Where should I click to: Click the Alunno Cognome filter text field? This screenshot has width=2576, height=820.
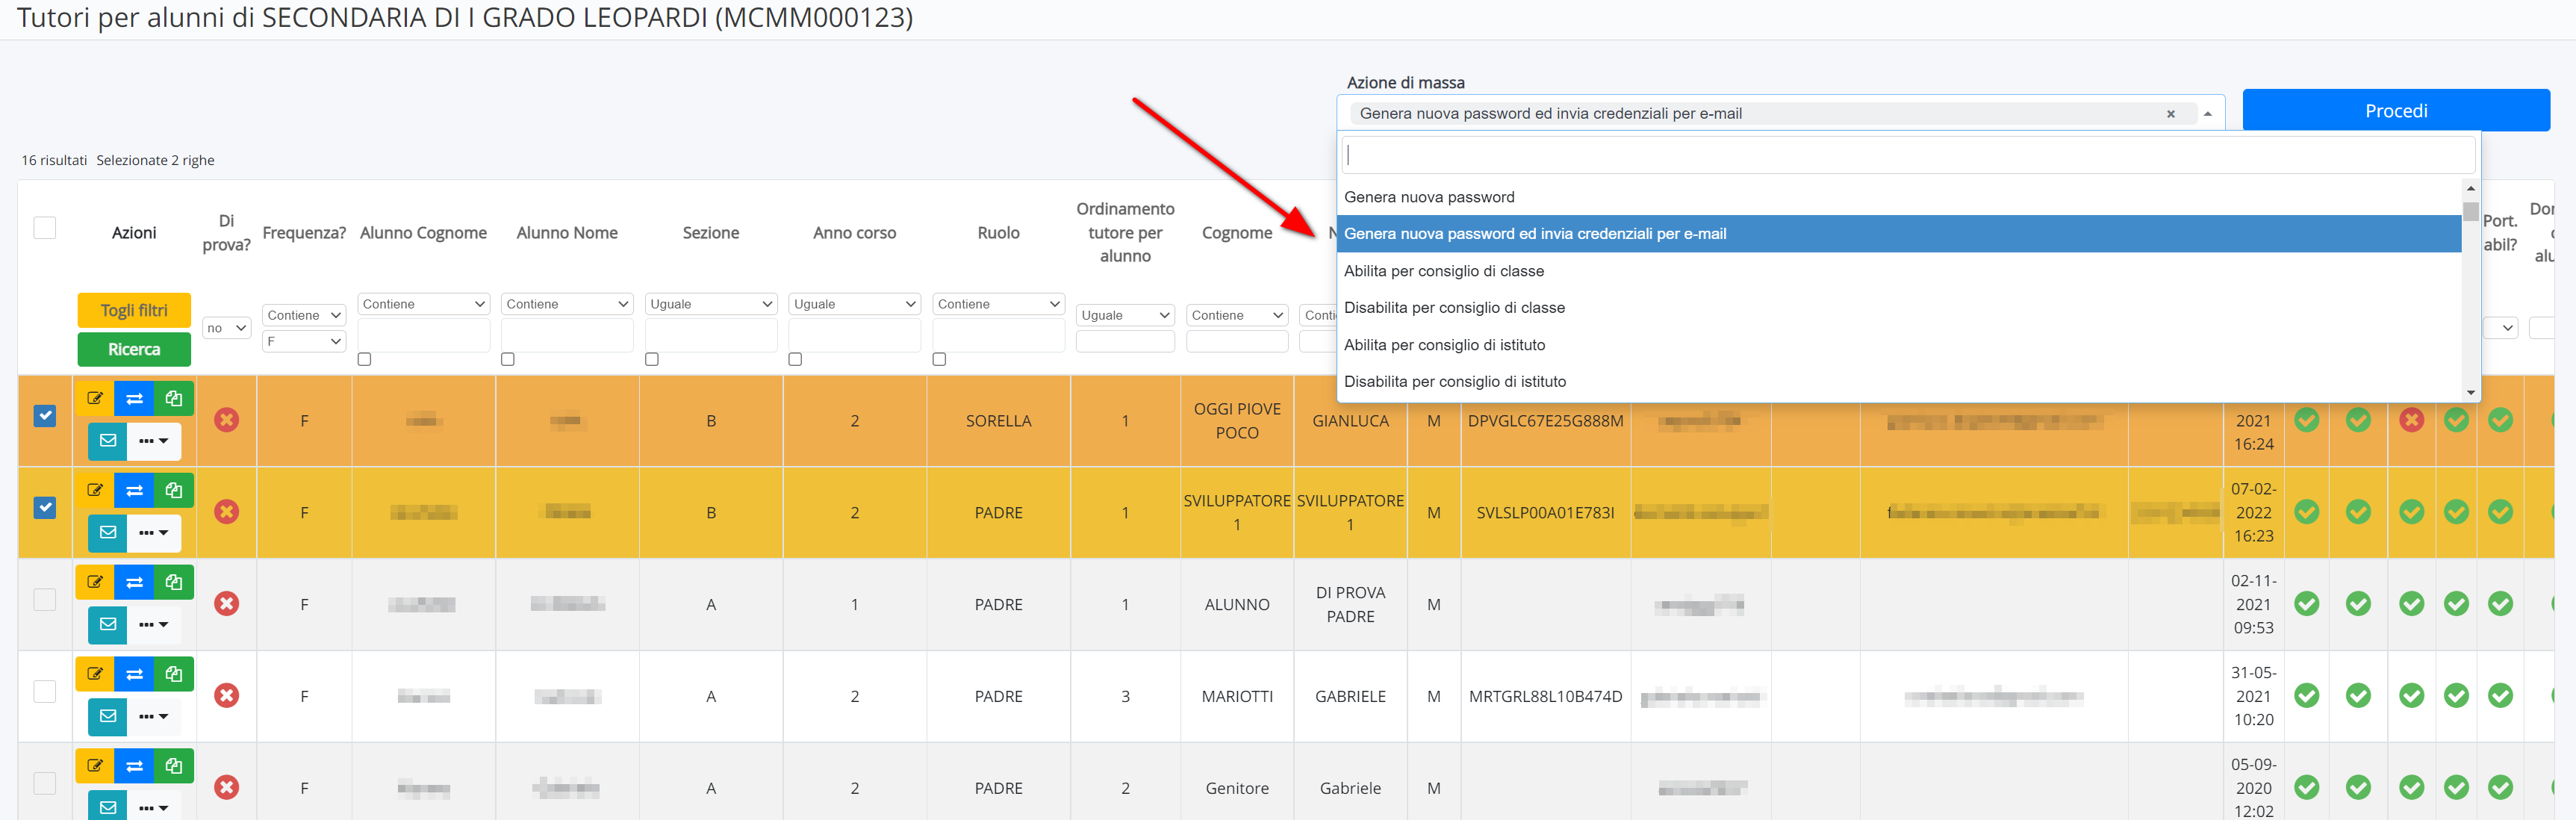[x=424, y=336]
